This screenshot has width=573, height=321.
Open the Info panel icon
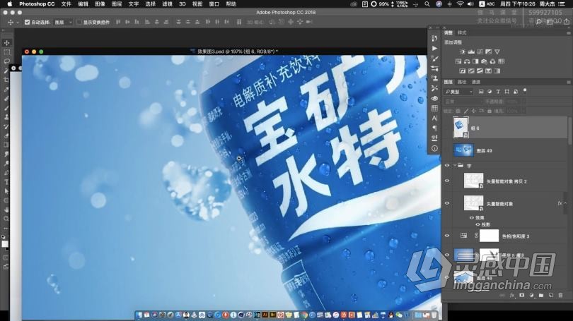click(x=434, y=148)
